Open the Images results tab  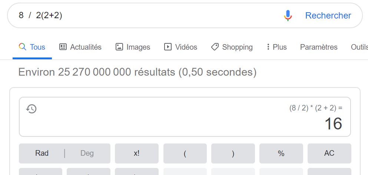(133, 47)
